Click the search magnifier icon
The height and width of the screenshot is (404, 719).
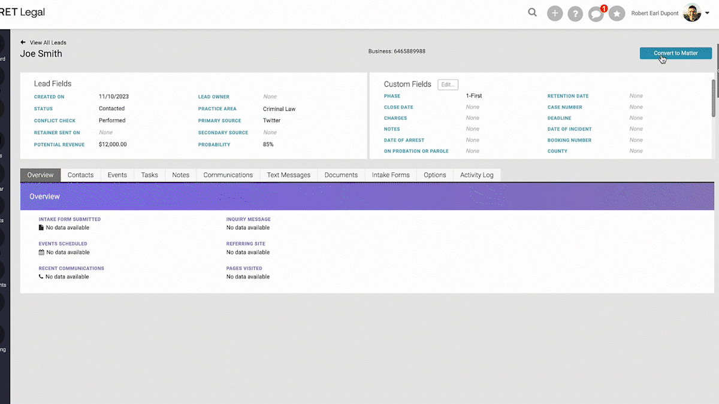(532, 13)
